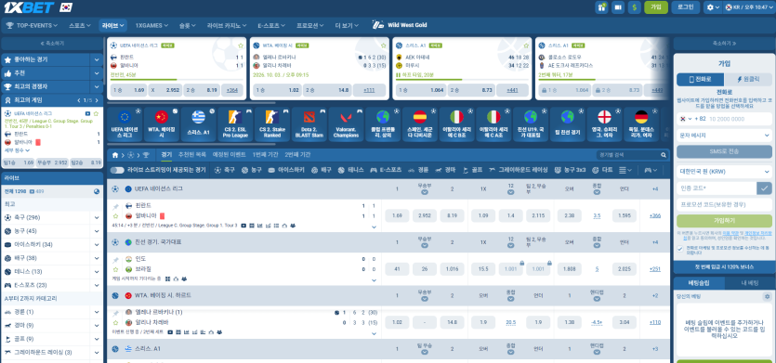The width and height of the screenshot is (776, 363).
Task: Open the 라이브 카지노 menu
Action: tap(226, 25)
